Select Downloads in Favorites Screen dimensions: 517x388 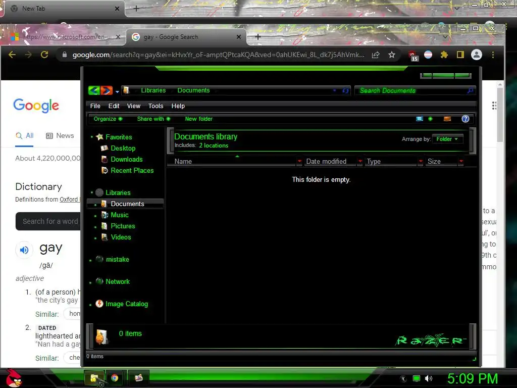click(x=127, y=159)
